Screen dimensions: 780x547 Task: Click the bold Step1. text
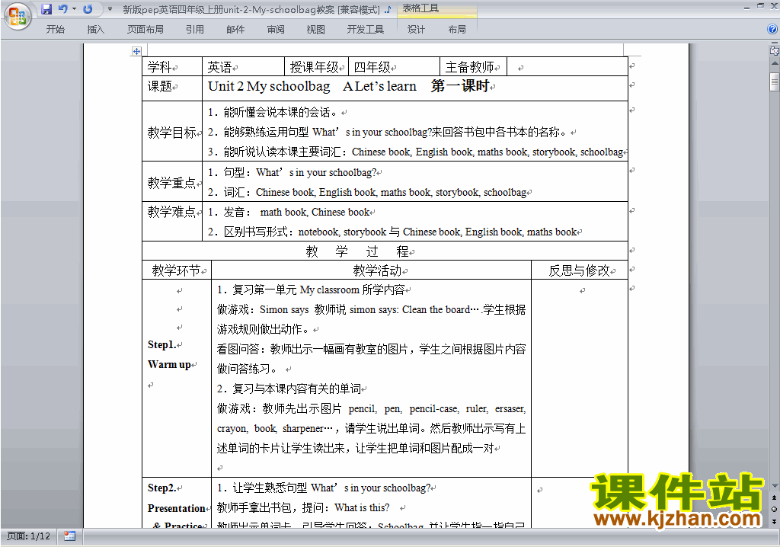point(161,344)
